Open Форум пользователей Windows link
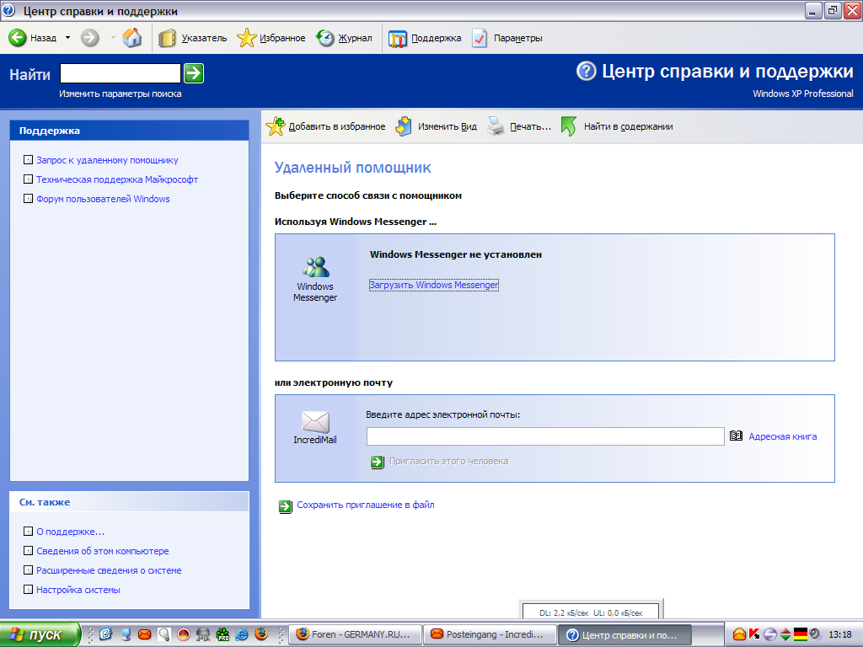The image size is (863, 647). 103,199
